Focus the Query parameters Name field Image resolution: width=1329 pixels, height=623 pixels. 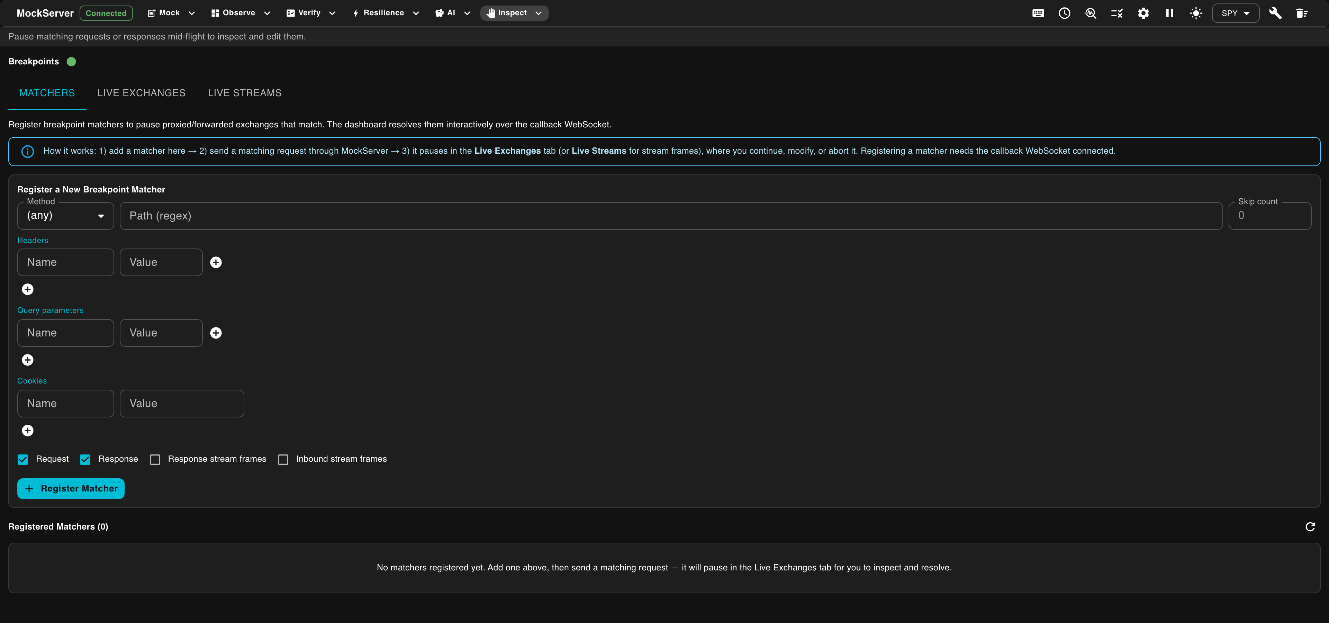click(65, 333)
